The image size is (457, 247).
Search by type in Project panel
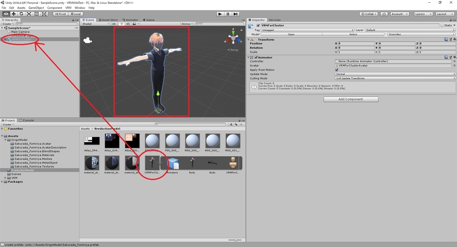point(232,124)
